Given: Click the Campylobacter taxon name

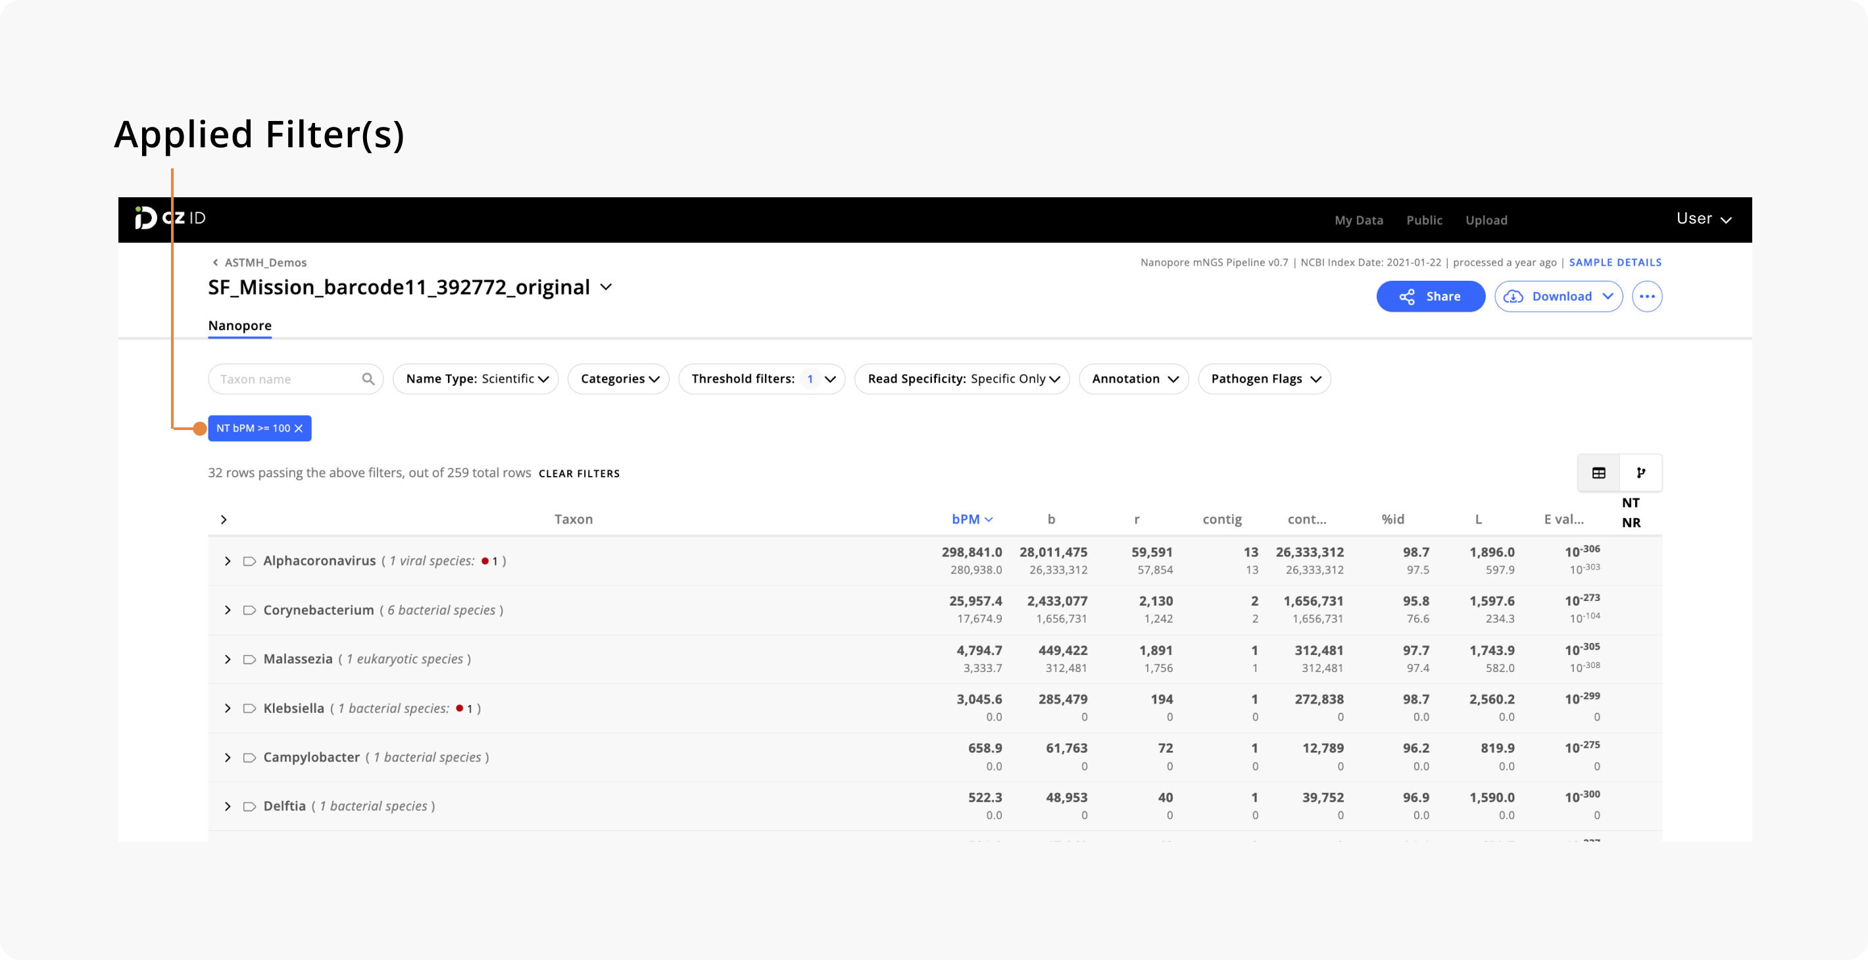Looking at the screenshot, I should pyautogui.click(x=312, y=757).
